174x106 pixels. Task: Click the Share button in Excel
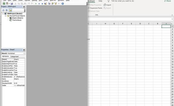168,1
